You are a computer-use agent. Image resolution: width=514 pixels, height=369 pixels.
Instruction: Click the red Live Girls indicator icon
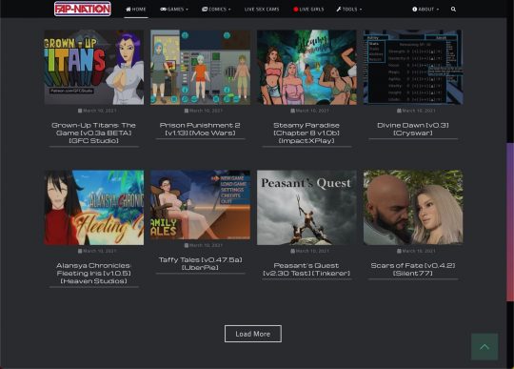tap(296, 10)
